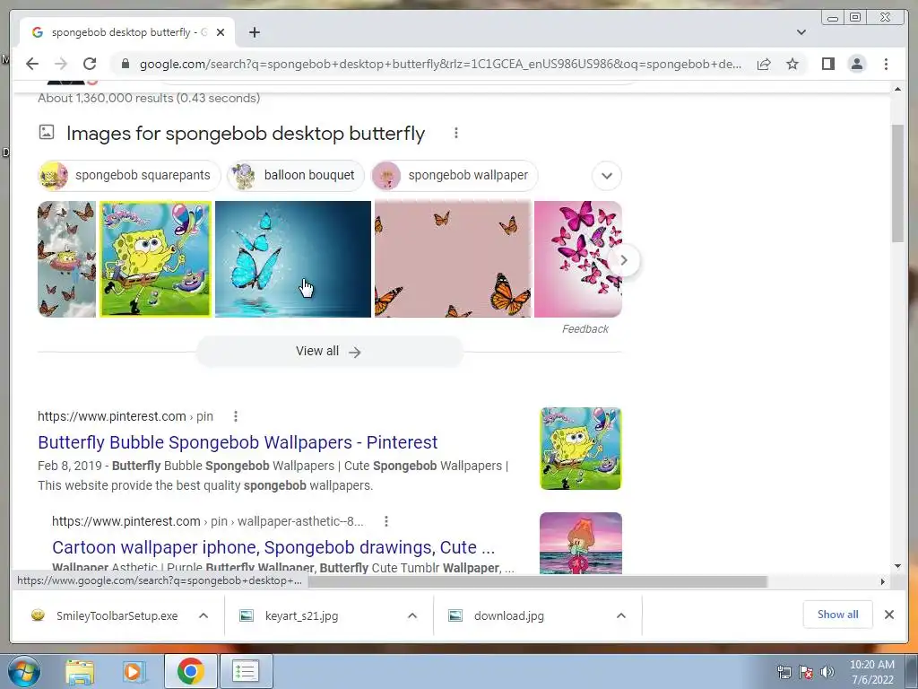
Task: Open options for wallpaper-asthetic pinterest result
Action: [385, 521]
